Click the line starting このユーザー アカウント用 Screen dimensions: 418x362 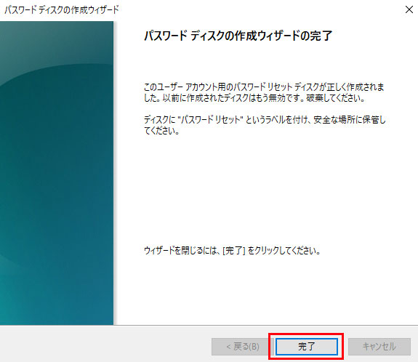[x=264, y=87]
